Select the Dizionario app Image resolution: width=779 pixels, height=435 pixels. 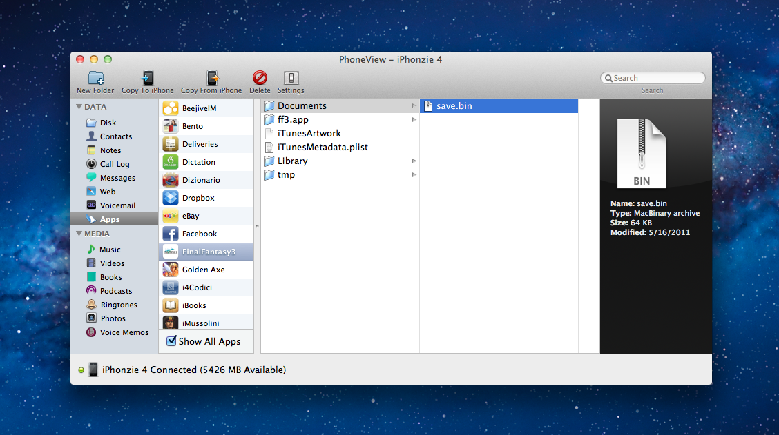(x=206, y=179)
